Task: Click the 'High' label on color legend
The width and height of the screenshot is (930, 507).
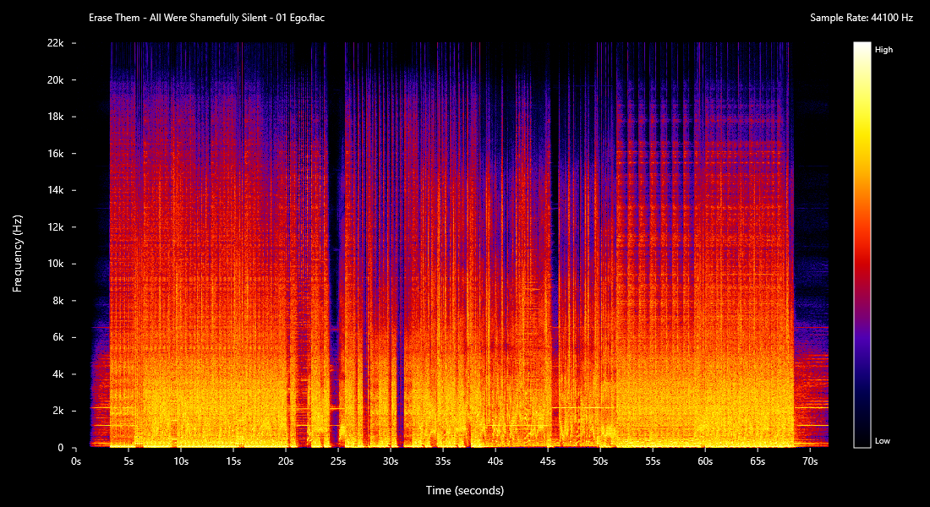Action: 883,50
